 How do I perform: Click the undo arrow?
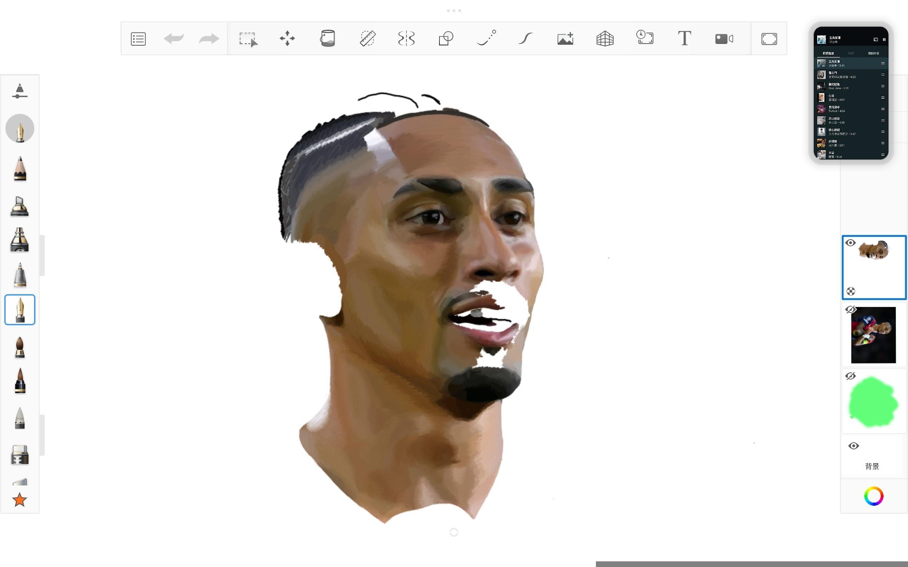[x=174, y=38]
